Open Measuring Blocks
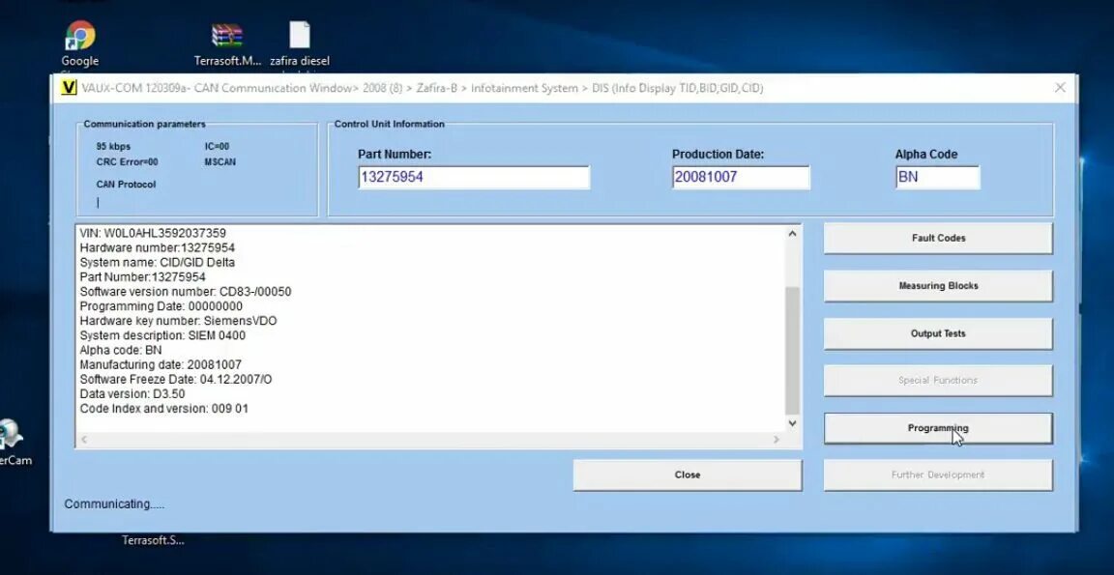Screen dimensions: 1114x575 (x=938, y=286)
